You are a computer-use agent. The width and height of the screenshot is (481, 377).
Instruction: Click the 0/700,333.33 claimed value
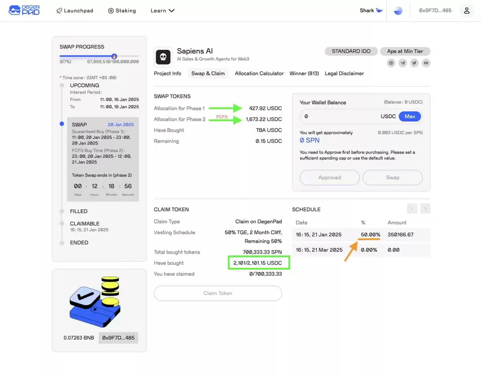click(x=266, y=274)
